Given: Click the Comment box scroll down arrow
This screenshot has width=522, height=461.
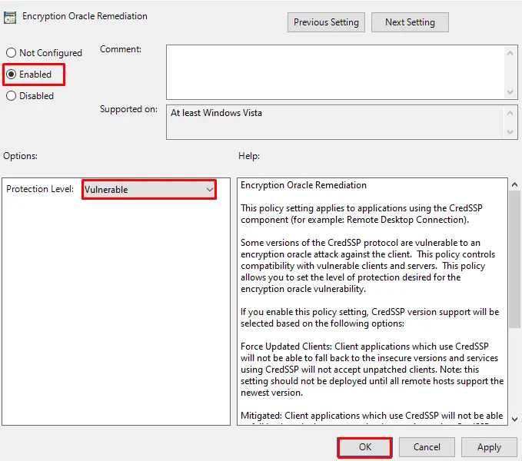Looking at the screenshot, I should (x=510, y=91).
